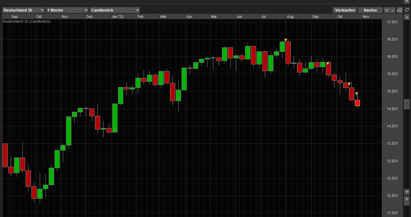Click the 'Apr' month label on the time axis
The height and width of the screenshot is (217, 411).
(189, 17)
